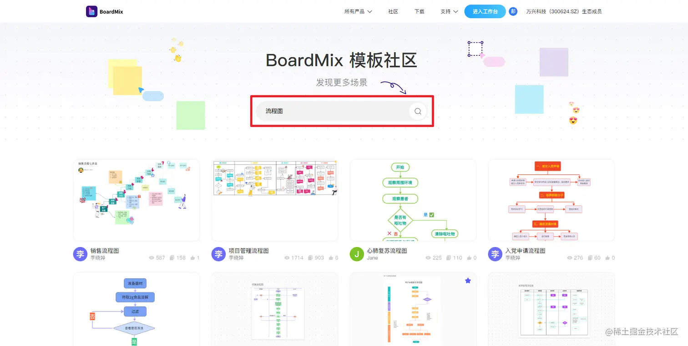Viewport: 688px width, 346px height.
Task: Click the copy count 60
Action: (x=597, y=258)
